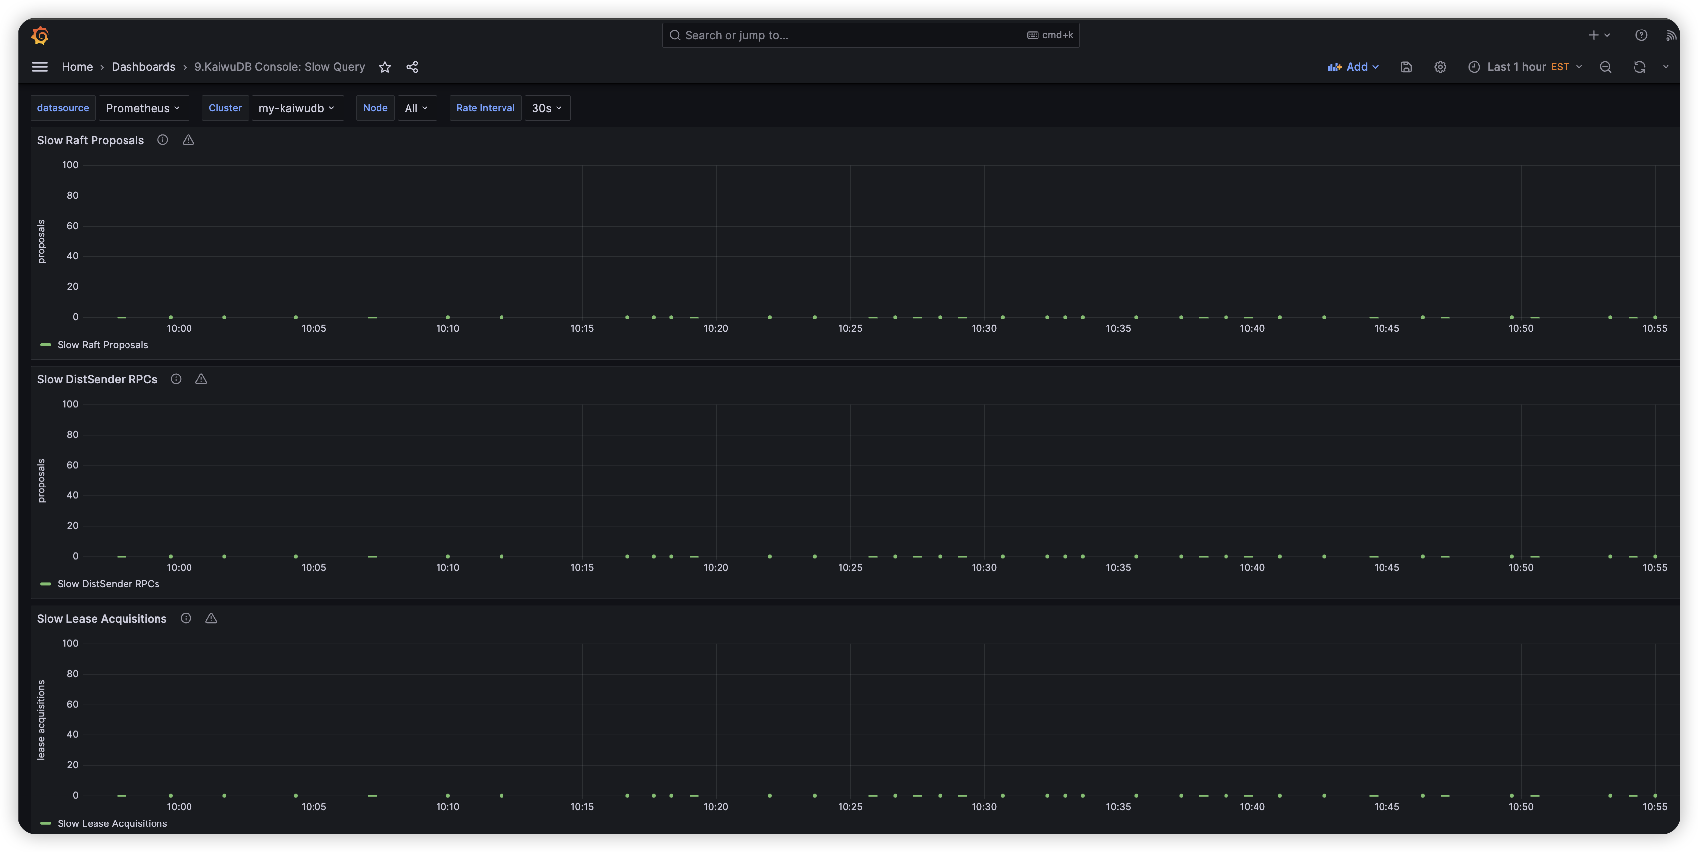Viewport: 1698px width, 852px height.
Task: Navigate to Dashboards breadcrumb
Action: [x=143, y=67]
